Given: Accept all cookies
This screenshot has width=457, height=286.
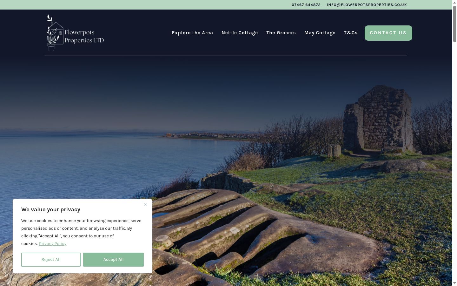Looking at the screenshot, I should [113, 260].
